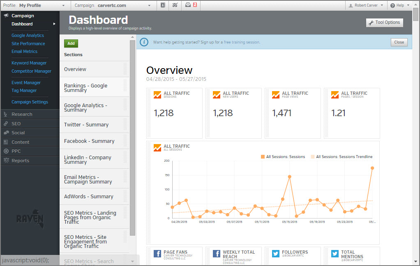Open Google Analytics link in sidebar
The height and width of the screenshot is (266, 420).
[28, 35]
